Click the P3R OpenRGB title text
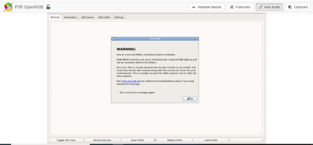Viewport: 313px width, 145px height. coord(29,7)
